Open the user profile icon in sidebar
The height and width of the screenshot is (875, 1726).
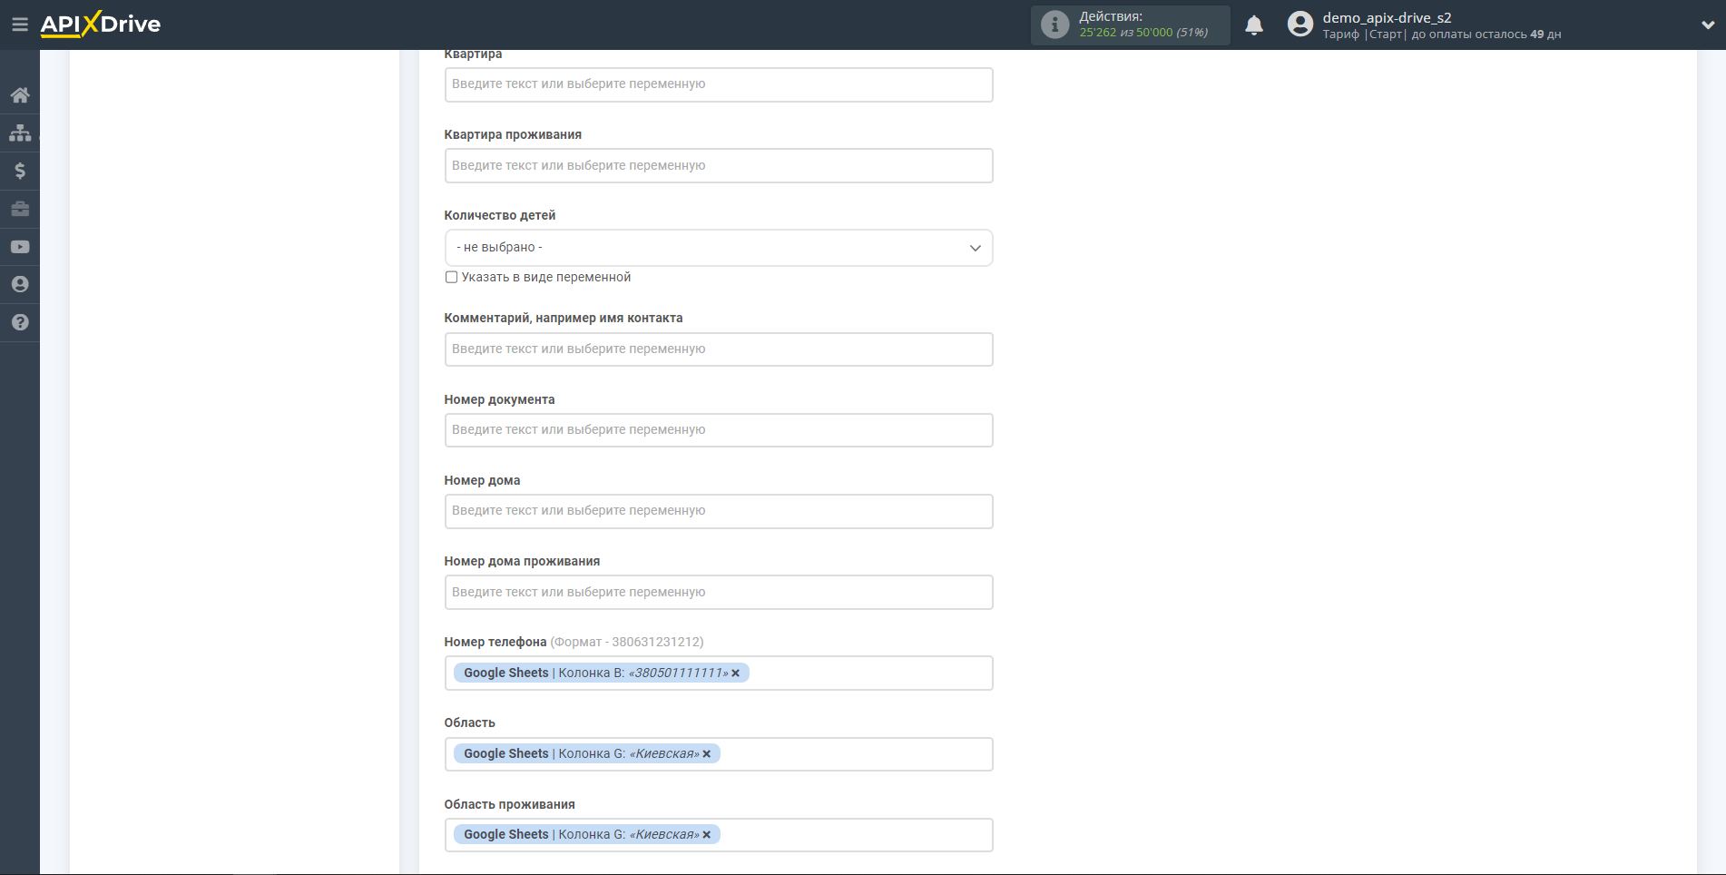(20, 284)
